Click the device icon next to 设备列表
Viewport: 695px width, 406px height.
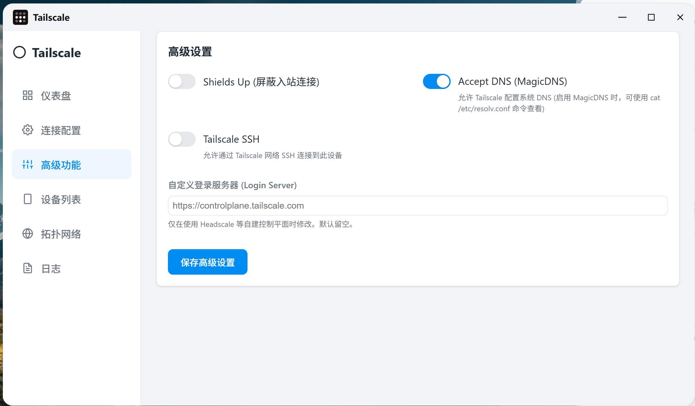point(27,199)
